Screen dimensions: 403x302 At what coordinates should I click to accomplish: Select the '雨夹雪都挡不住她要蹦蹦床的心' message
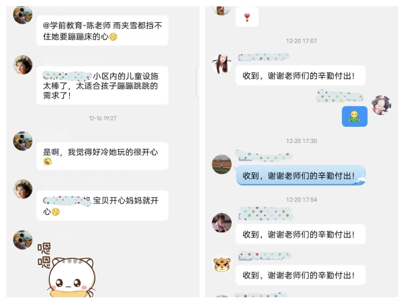click(102, 31)
